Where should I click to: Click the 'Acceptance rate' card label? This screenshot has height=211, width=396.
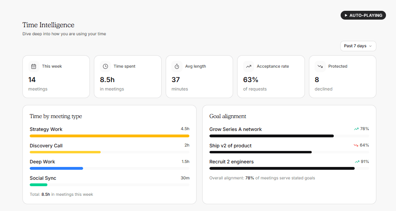click(x=273, y=66)
